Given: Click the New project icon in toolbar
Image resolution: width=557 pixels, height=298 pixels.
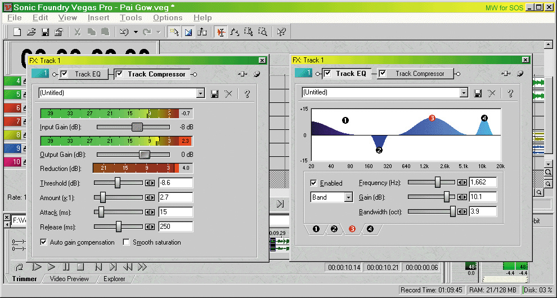Looking at the screenshot, I should pos(17,32).
